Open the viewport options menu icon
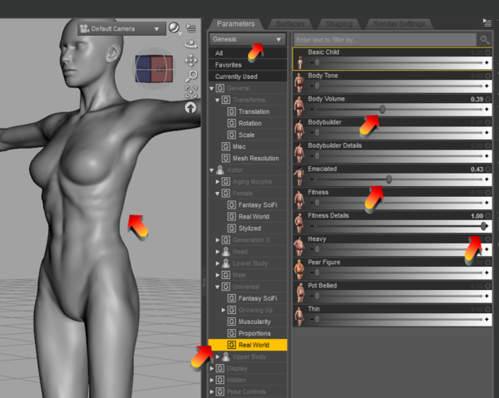499x398 pixels. [191, 28]
